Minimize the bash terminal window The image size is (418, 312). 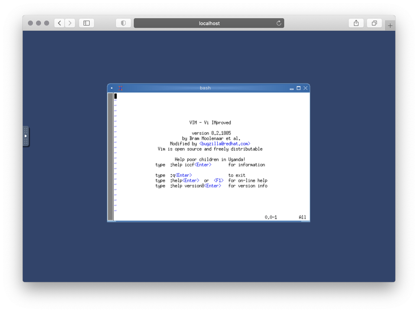tap(292, 88)
